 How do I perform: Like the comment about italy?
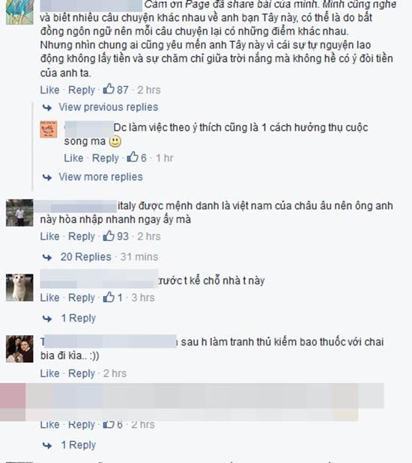(x=49, y=236)
